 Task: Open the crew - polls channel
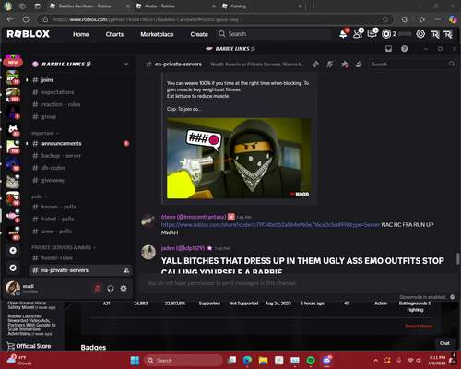pyautogui.click(x=80, y=232)
